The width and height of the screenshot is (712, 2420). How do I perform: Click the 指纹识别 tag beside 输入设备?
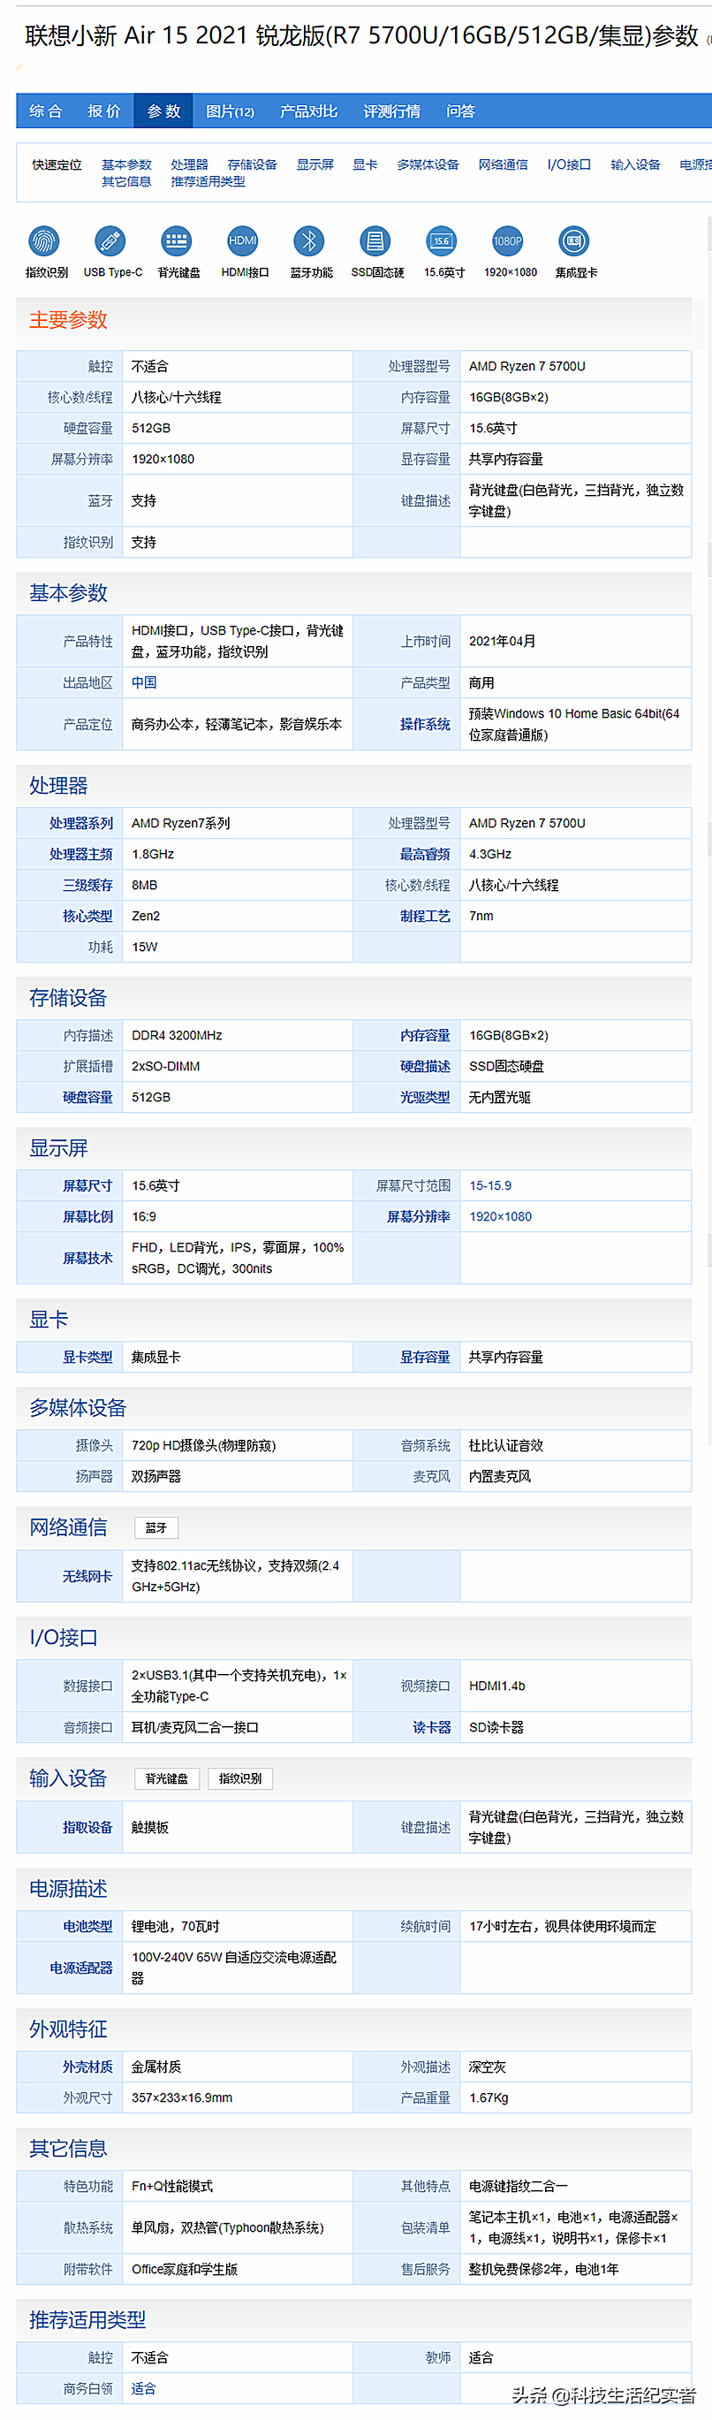[x=240, y=1778]
